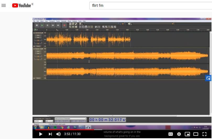The width and height of the screenshot is (212, 139).
Task: Click Audacity Skip to Start button
Action: (x=53, y=25)
